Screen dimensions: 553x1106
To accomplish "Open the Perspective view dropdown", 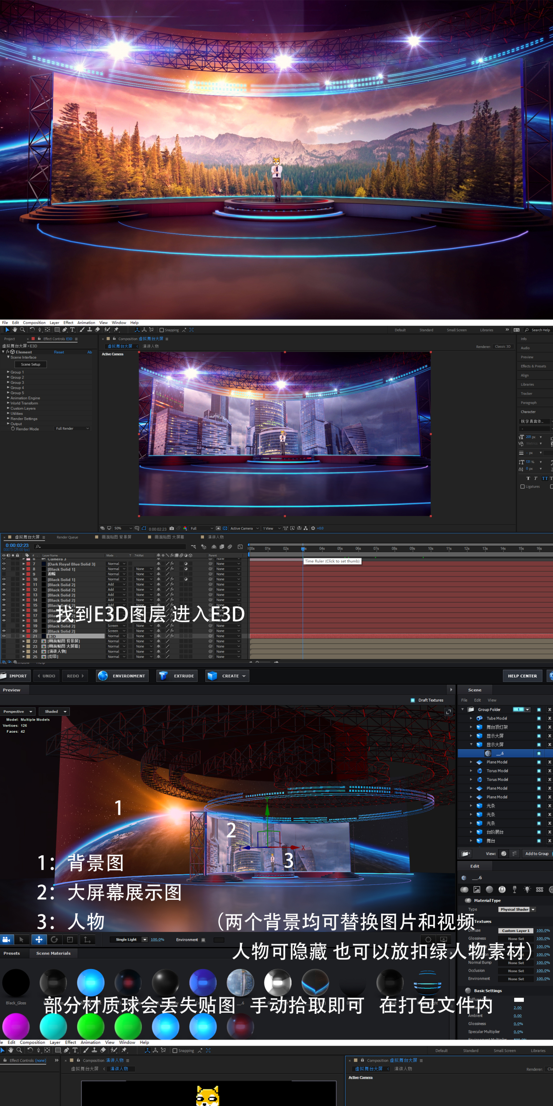I will (x=17, y=712).
